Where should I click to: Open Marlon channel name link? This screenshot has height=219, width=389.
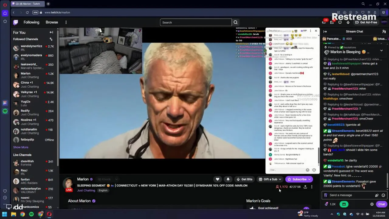click(83, 179)
